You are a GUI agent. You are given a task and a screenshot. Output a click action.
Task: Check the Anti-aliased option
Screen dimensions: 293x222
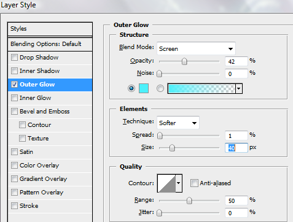click(194, 183)
